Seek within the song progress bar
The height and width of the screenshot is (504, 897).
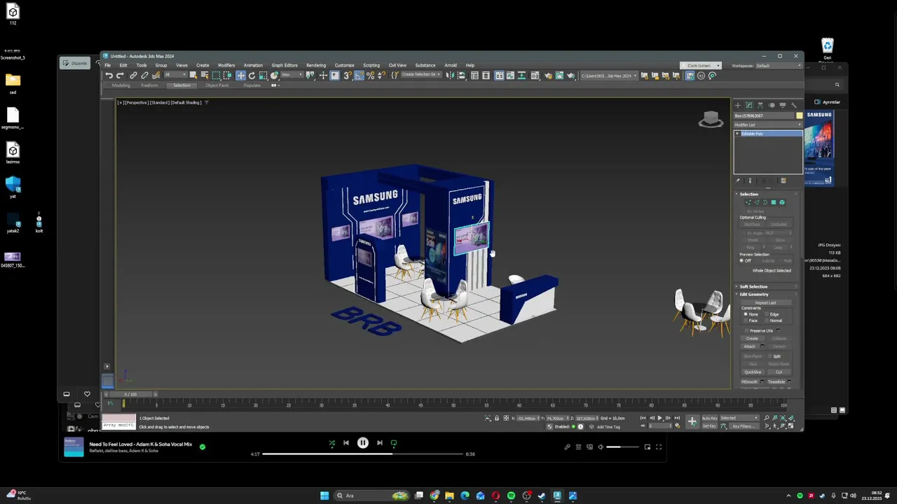(x=363, y=454)
